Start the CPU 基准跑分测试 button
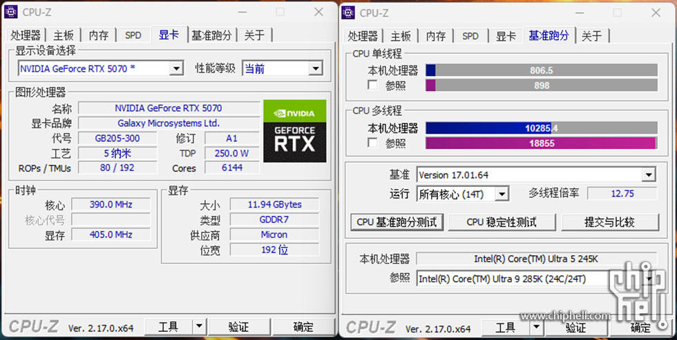 tap(397, 222)
